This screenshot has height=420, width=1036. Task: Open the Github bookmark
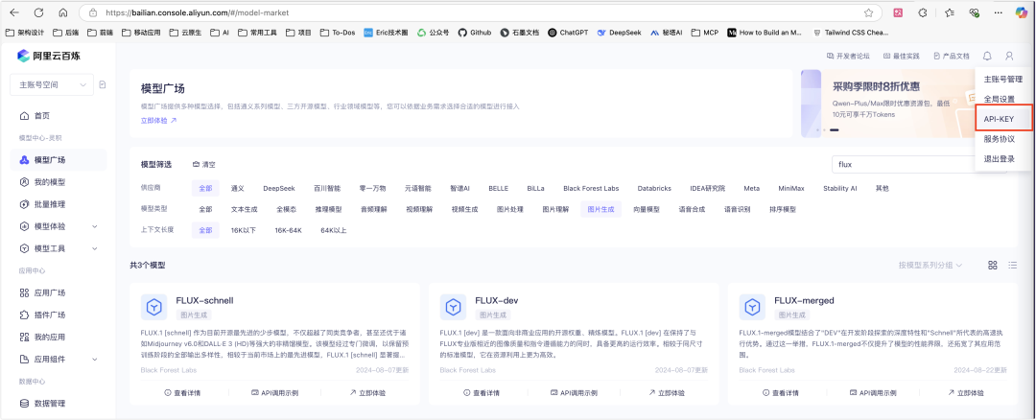(475, 32)
